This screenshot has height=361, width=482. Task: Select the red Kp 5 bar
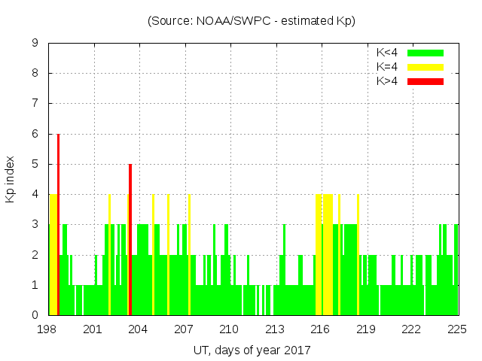click(x=130, y=241)
